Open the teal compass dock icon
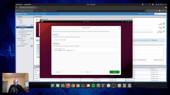Screen dimensions: 170x95 [x=108, y=85]
